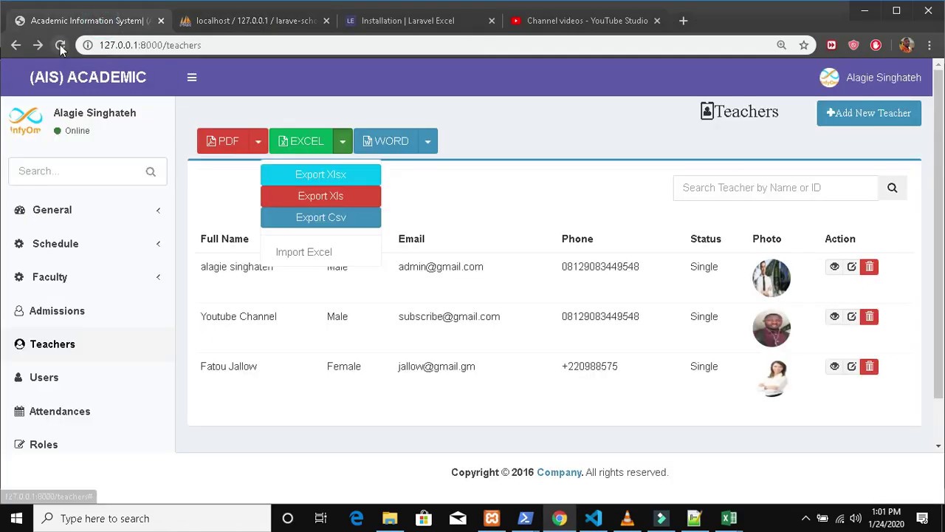The width and height of the screenshot is (945, 532).
Task: Choose Export Xlsx option
Action: [x=320, y=174]
